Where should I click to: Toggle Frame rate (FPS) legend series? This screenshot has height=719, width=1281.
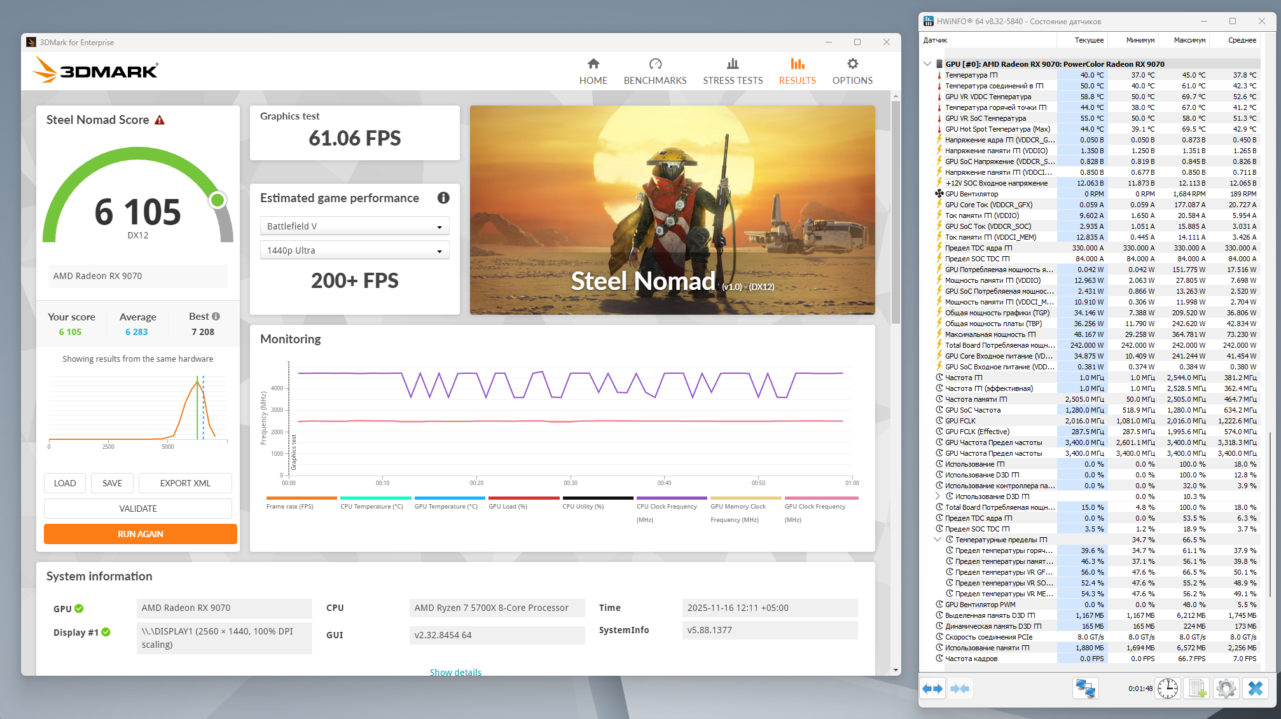(290, 506)
